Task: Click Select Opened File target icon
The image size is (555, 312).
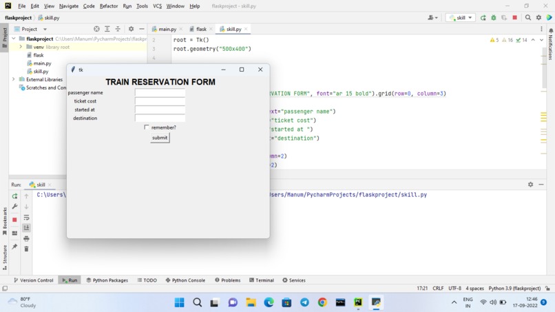Action: (x=96, y=29)
